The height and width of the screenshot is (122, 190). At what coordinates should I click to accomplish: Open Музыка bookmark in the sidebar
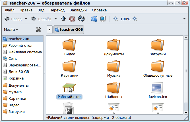(23, 92)
